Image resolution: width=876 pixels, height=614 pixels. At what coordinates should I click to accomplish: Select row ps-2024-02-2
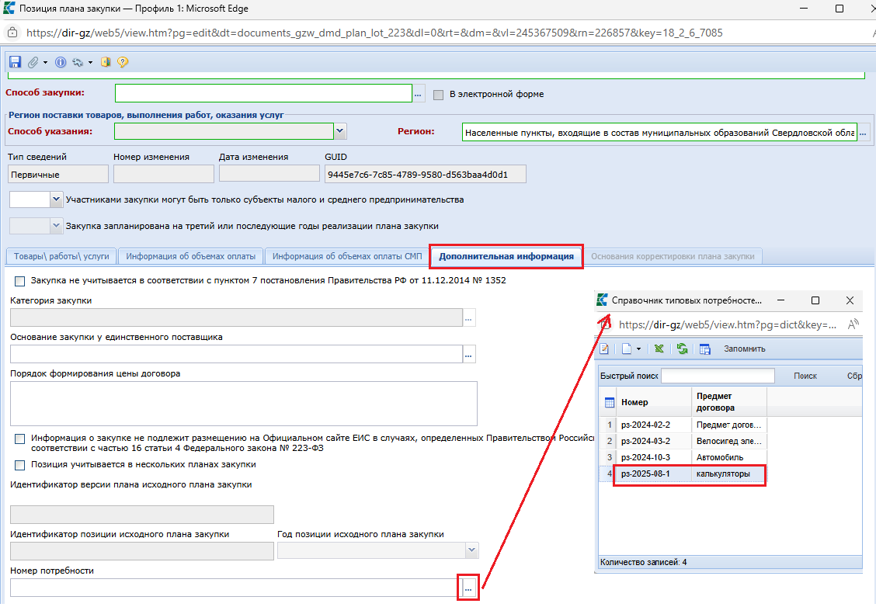click(x=683, y=425)
